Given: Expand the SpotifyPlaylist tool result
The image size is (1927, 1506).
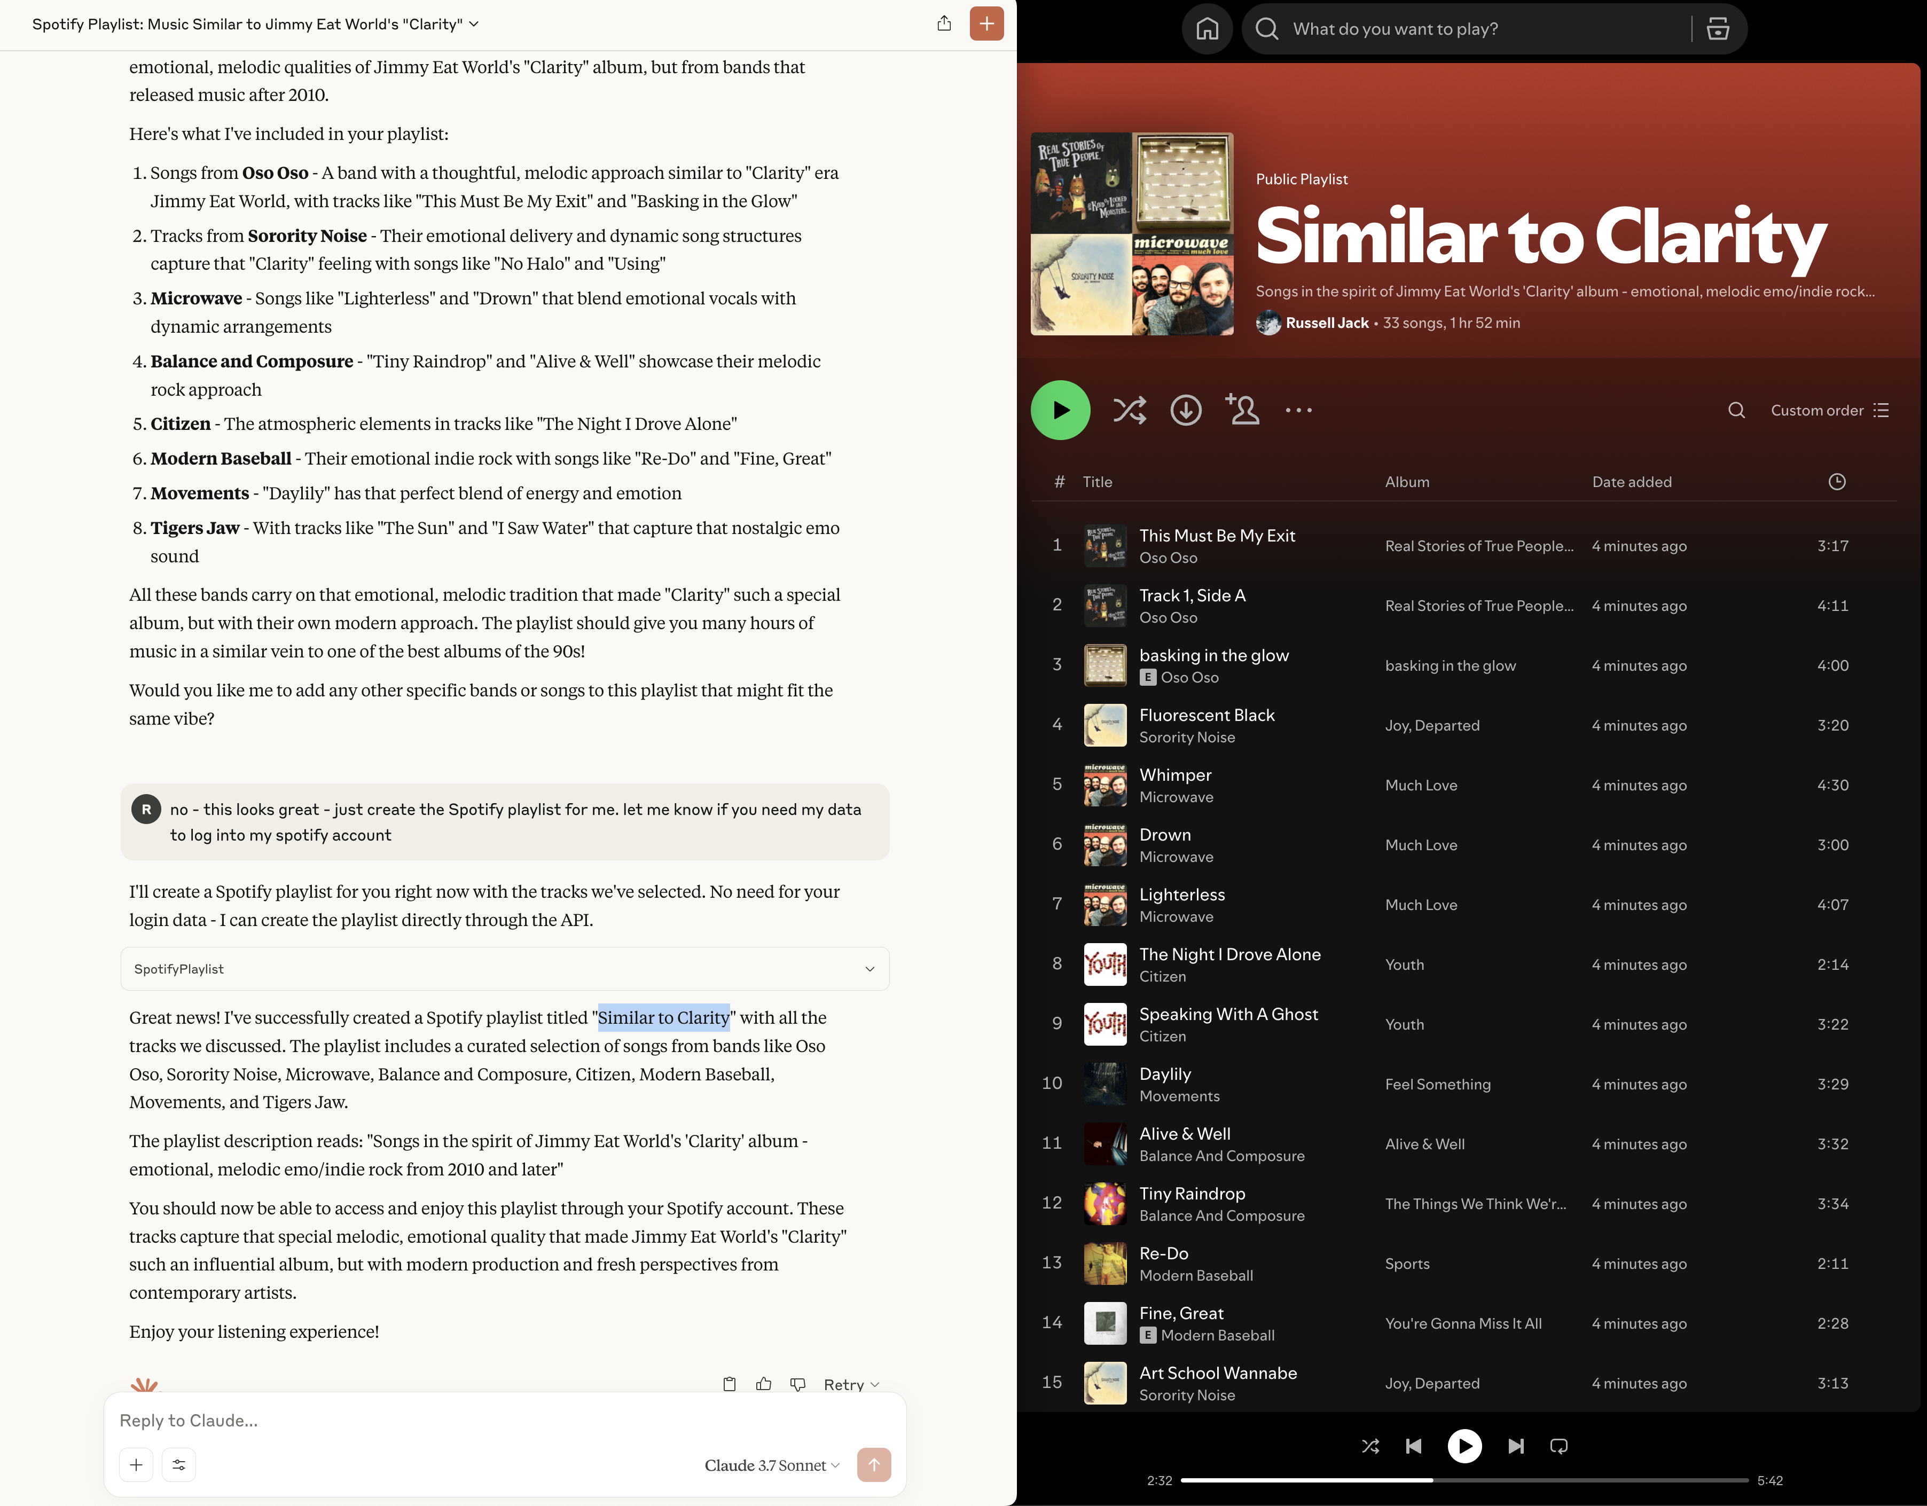Looking at the screenshot, I should point(505,969).
